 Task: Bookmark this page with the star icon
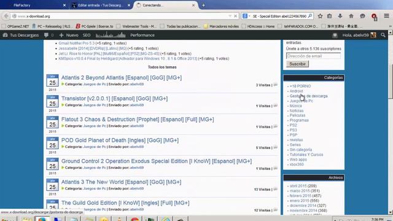click(x=320, y=16)
